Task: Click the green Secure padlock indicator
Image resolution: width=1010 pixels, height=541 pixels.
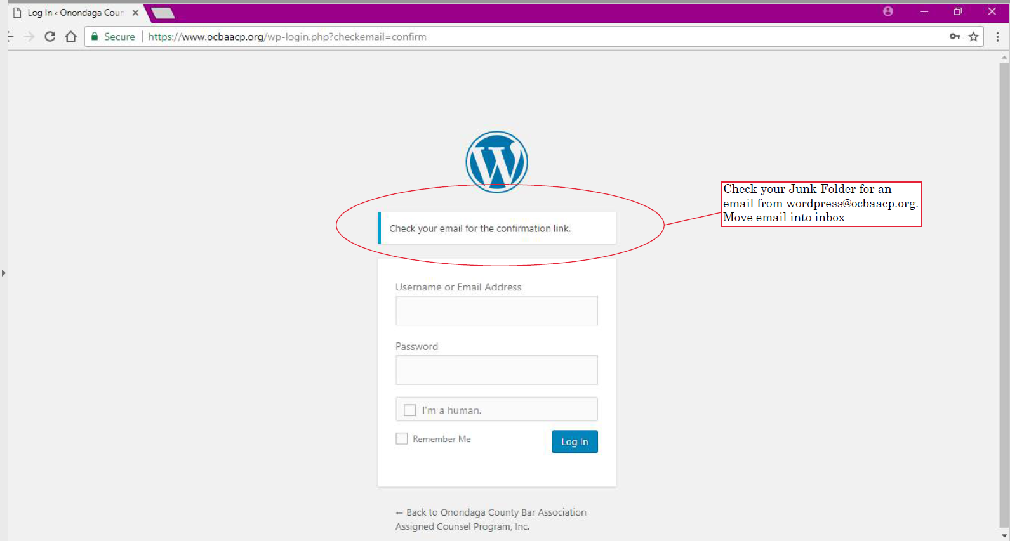Action: [113, 37]
